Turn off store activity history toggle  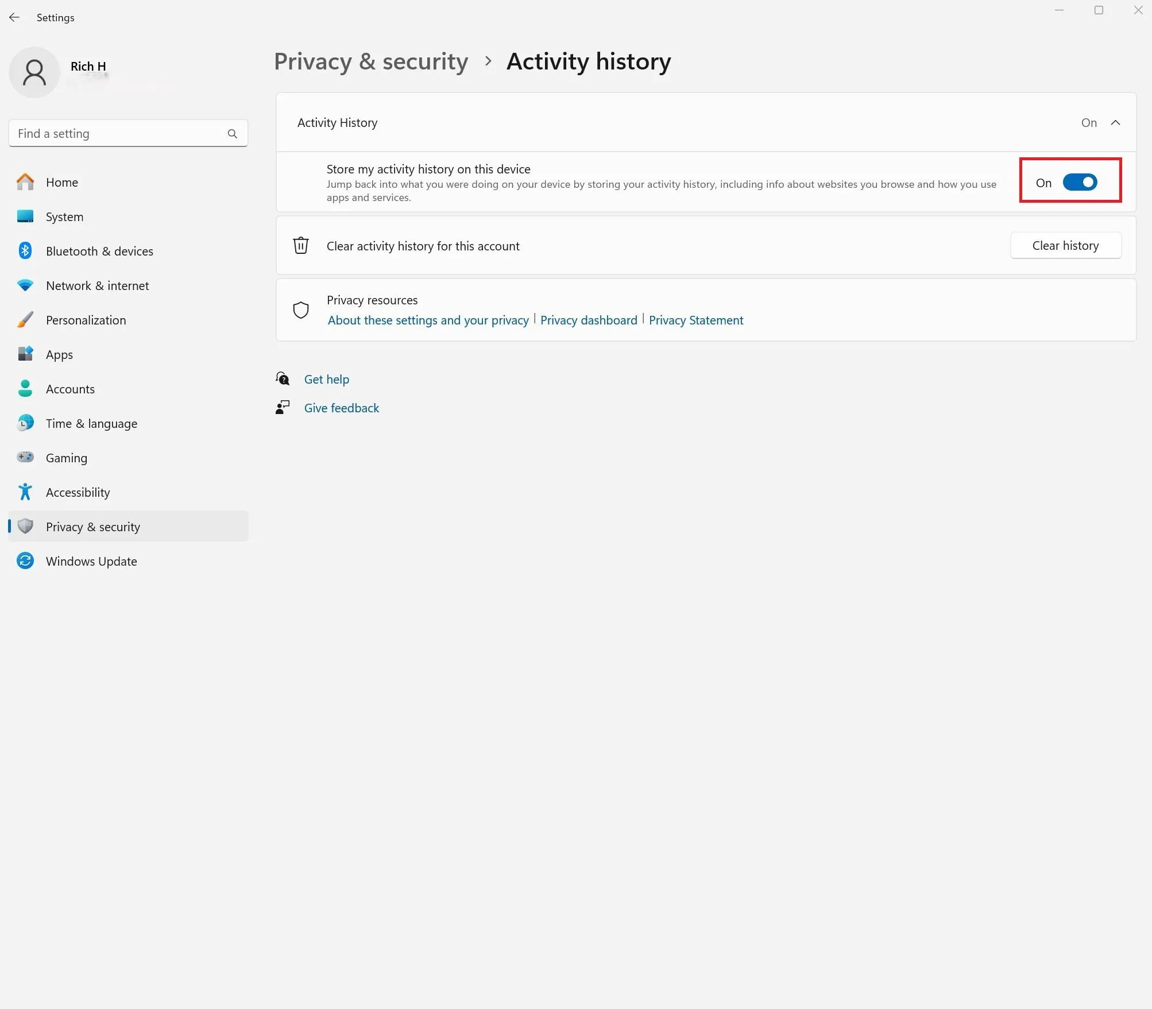point(1080,183)
